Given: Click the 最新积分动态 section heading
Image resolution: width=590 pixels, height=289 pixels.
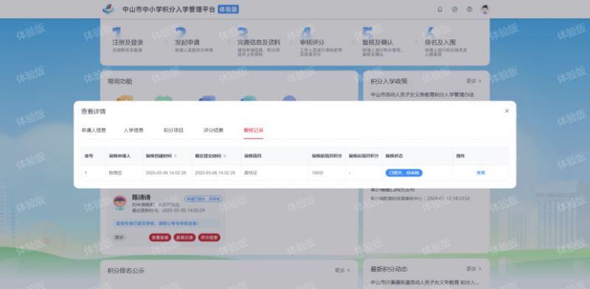Looking at the screenshot, I should pyautogui.click(x=389, y=269).
